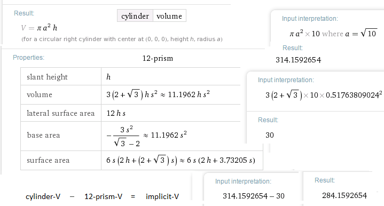Click the 12-prism title
384x206 pixels.
pyautogui.click(x=158, y=58)
